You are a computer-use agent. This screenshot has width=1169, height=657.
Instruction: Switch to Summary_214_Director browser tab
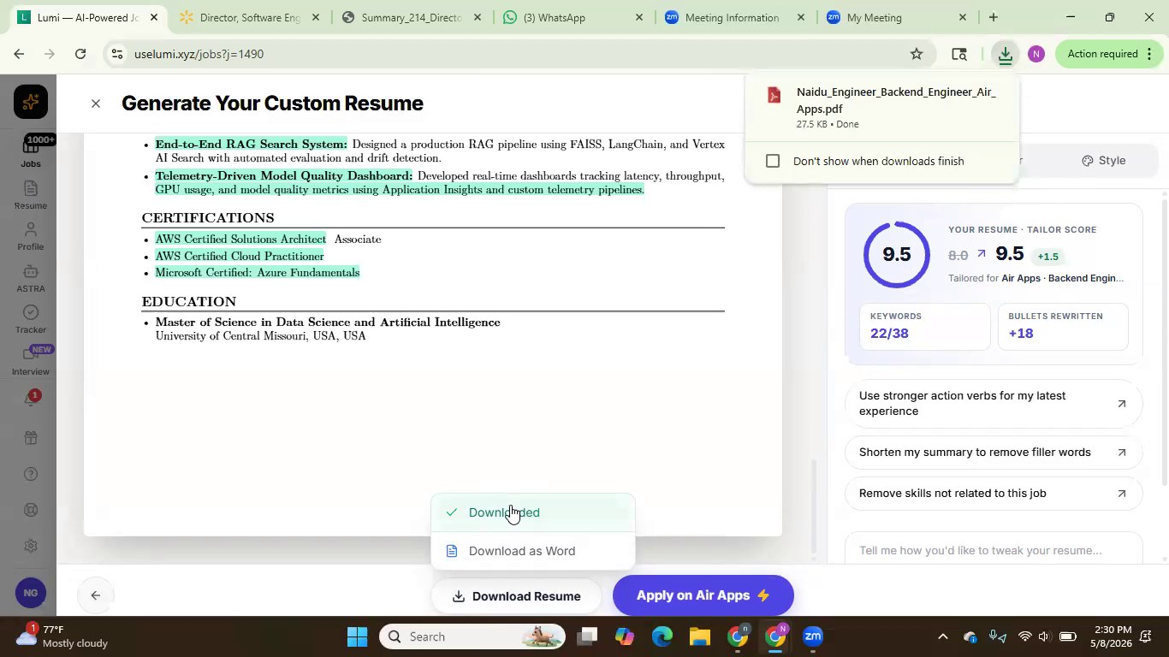pos(411,17)
